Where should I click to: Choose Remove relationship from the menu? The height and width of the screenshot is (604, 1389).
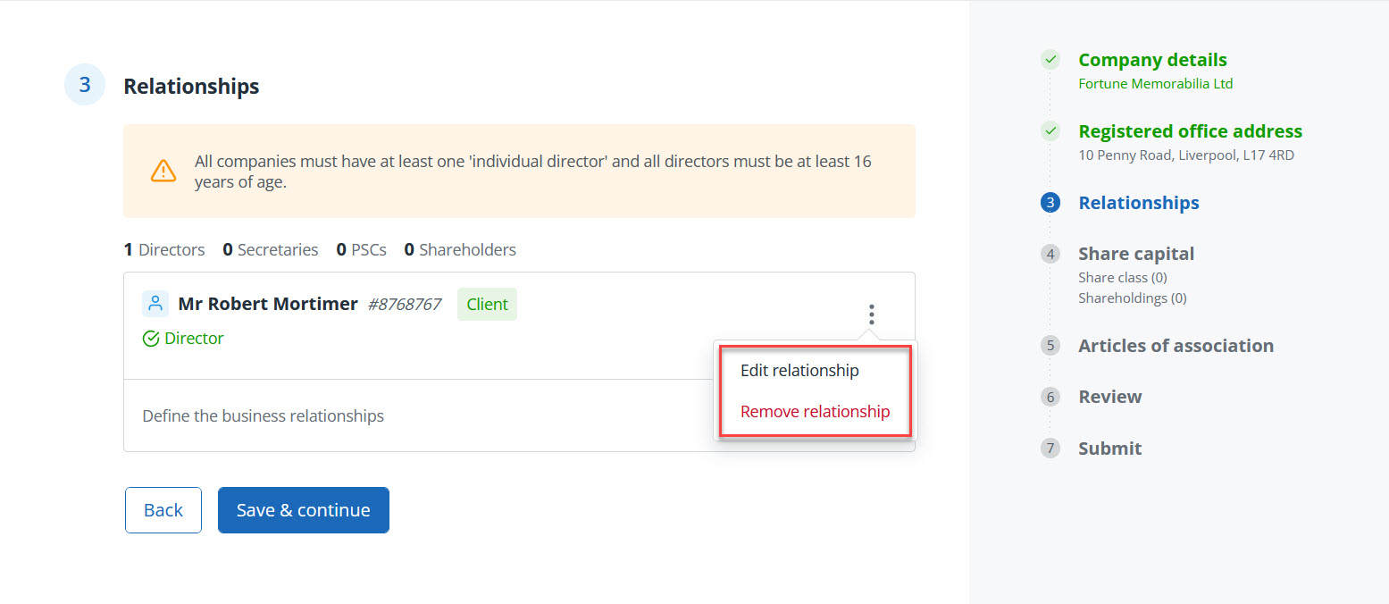click(x=815, y=412)
